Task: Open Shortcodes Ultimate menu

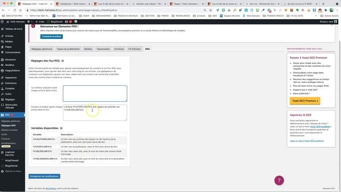Action: 11,106
